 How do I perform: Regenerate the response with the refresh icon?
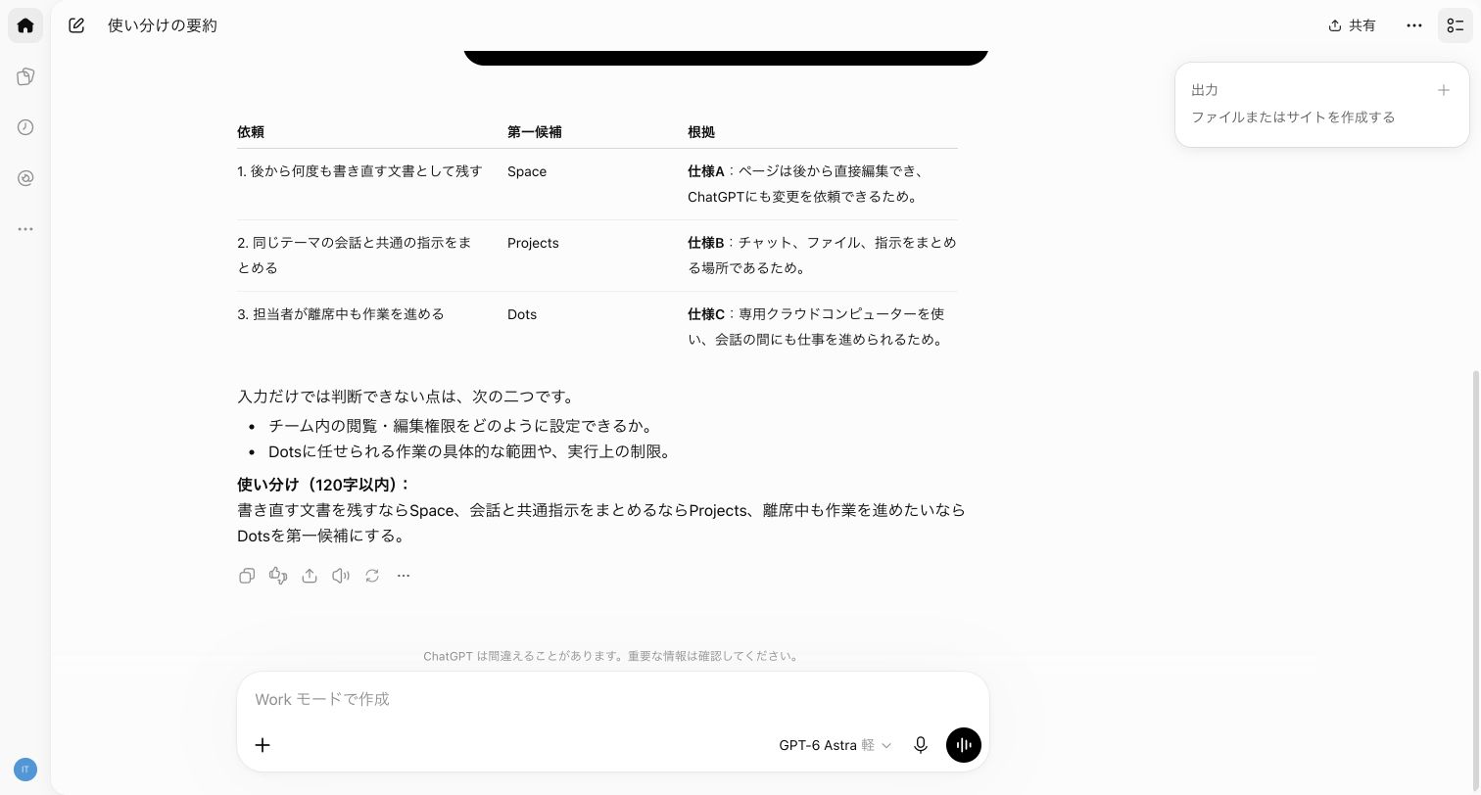(x=372, y=576)
